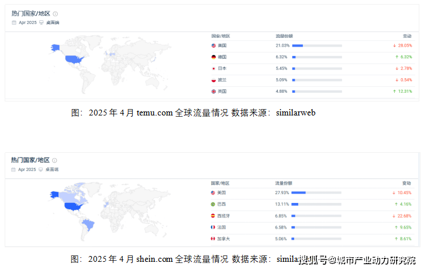
Task: Click the desktop monitor icon in shein panel
Action: 40,169
